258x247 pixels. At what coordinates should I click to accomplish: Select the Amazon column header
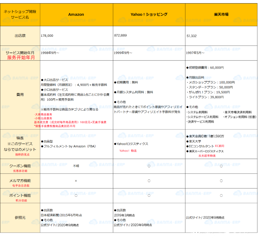(x=76, y=15)
